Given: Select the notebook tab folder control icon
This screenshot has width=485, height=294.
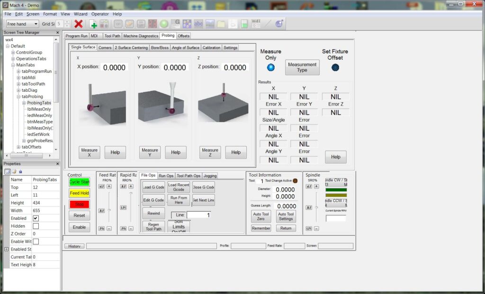Looking at the screenshot, I should pos(221,24).
